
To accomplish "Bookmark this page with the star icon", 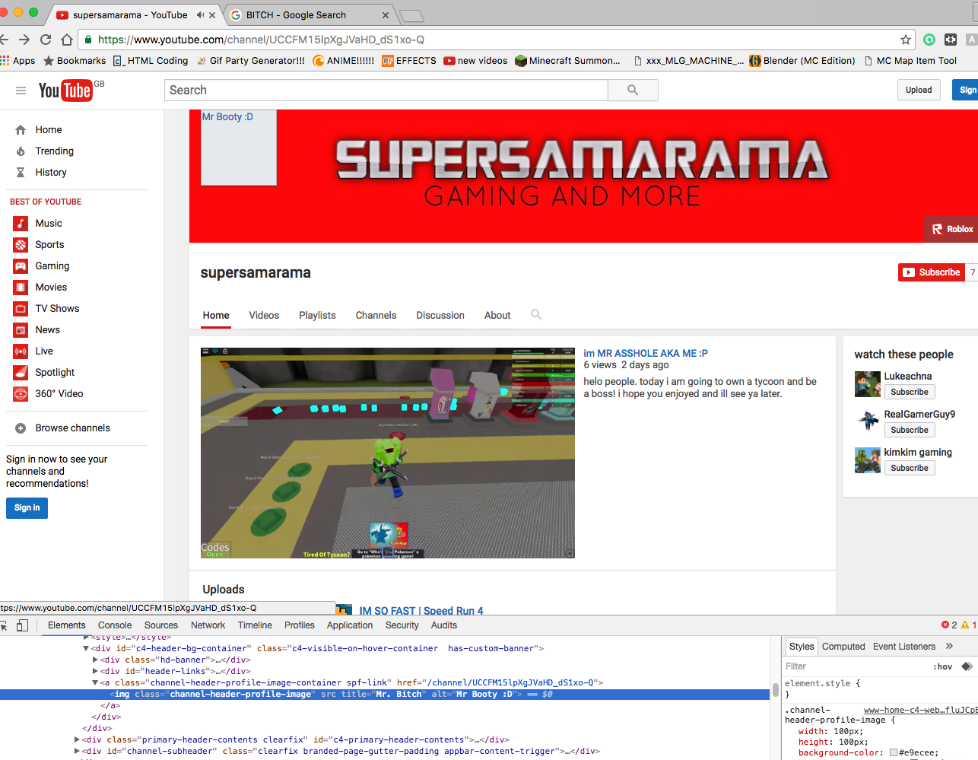I will click(905, 40).
